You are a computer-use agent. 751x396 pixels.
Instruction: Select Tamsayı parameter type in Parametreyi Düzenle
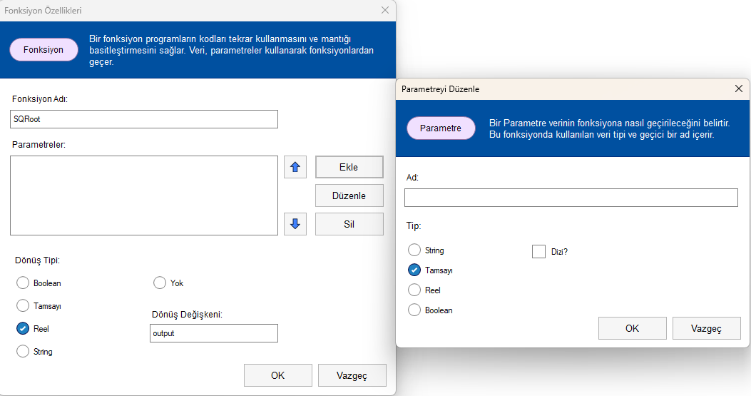[x=414, y=270]
